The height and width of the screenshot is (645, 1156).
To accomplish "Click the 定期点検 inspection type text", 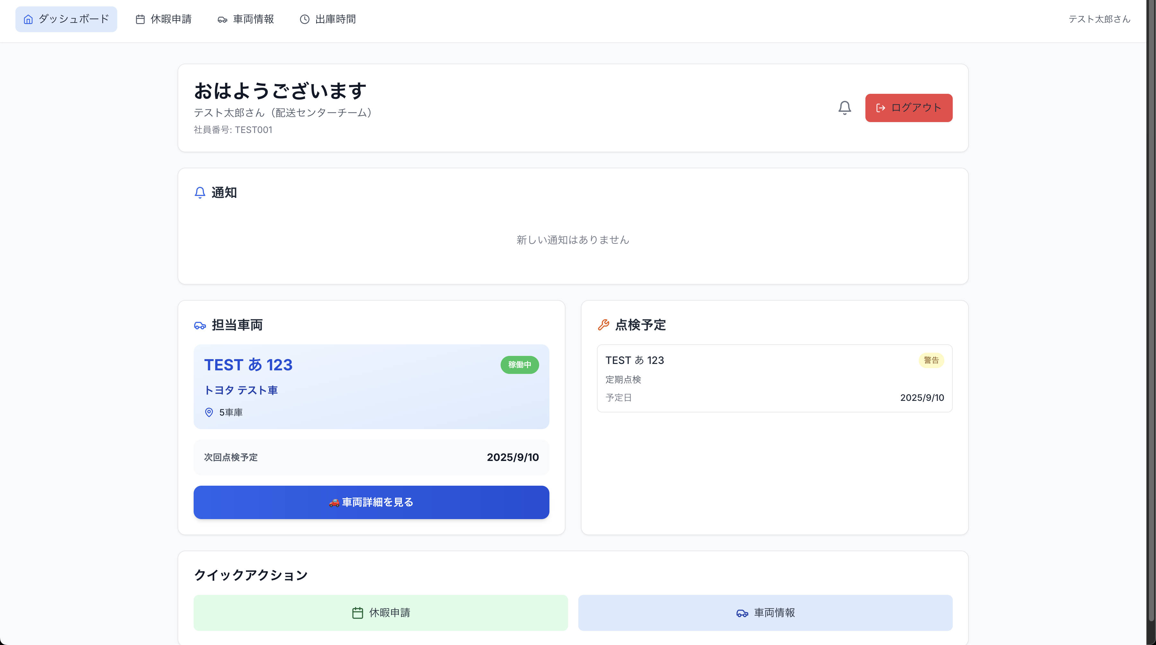I will pos(623,379).
